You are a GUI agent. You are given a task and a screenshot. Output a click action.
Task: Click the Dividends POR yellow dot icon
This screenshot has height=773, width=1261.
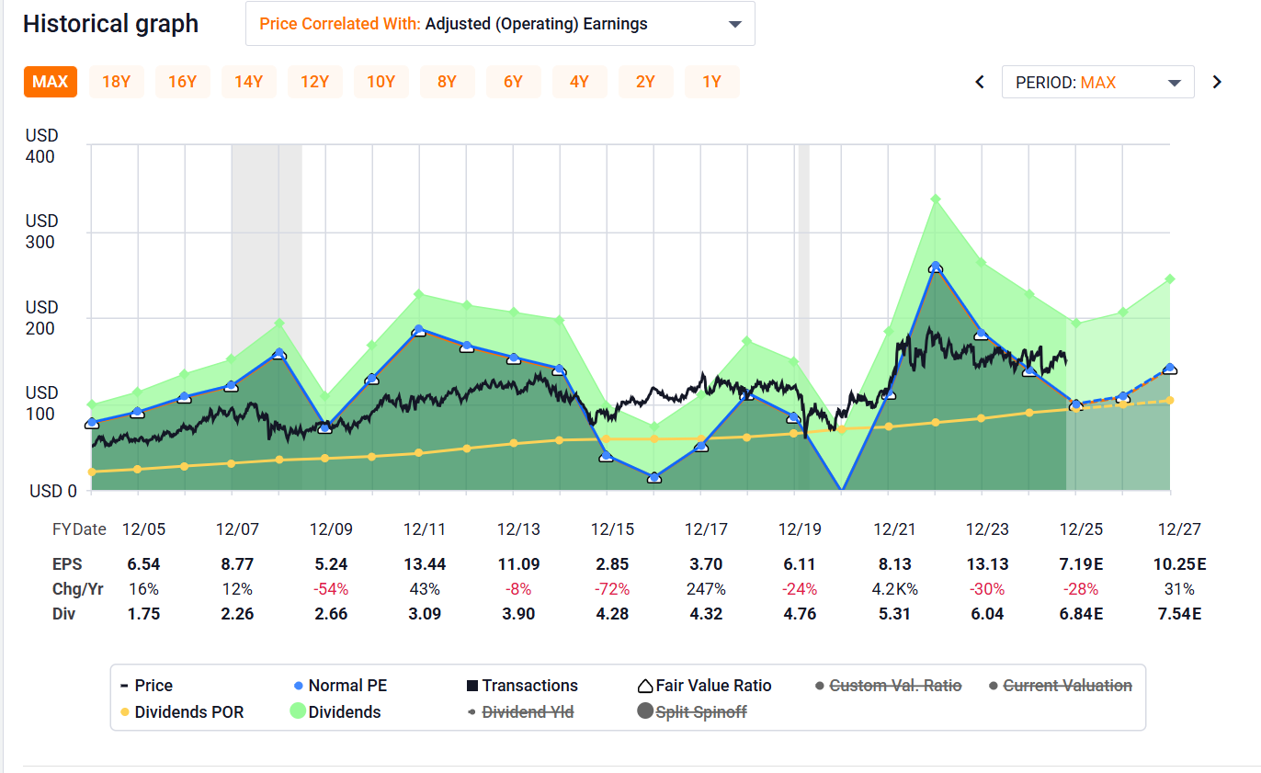tap(124, 712)
